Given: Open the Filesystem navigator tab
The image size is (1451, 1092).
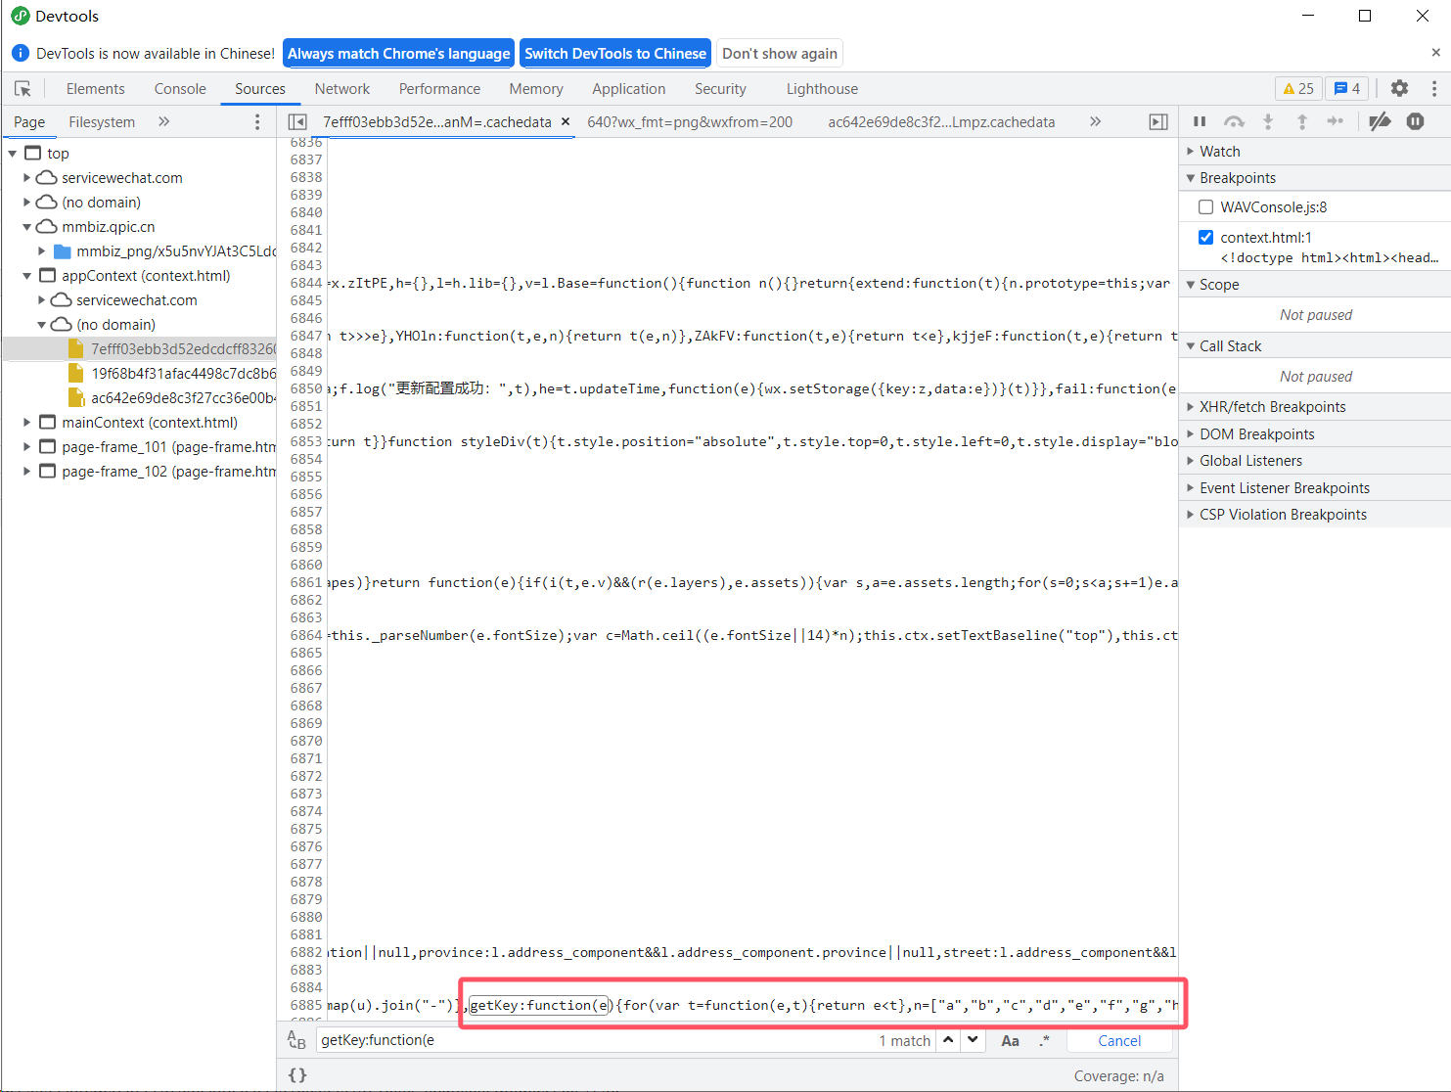Looking at the screenshot, I should 102,122.
